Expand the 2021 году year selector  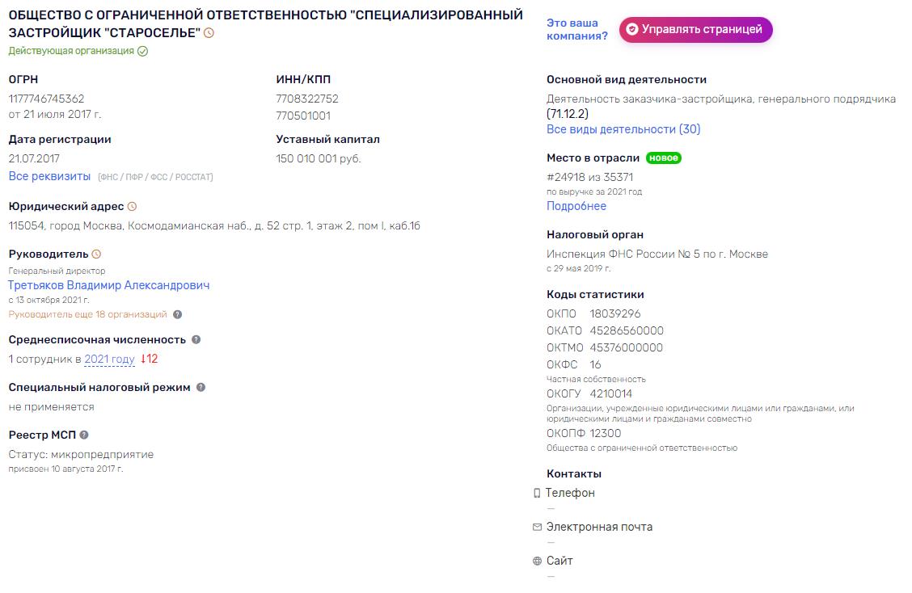pos(109,360)
